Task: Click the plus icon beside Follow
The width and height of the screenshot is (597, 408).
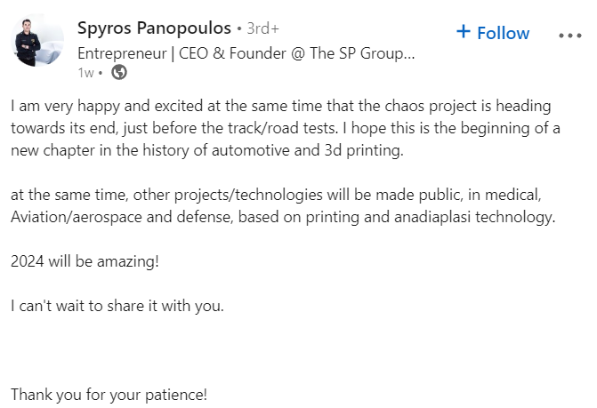Action: click(x=464, y=32)
